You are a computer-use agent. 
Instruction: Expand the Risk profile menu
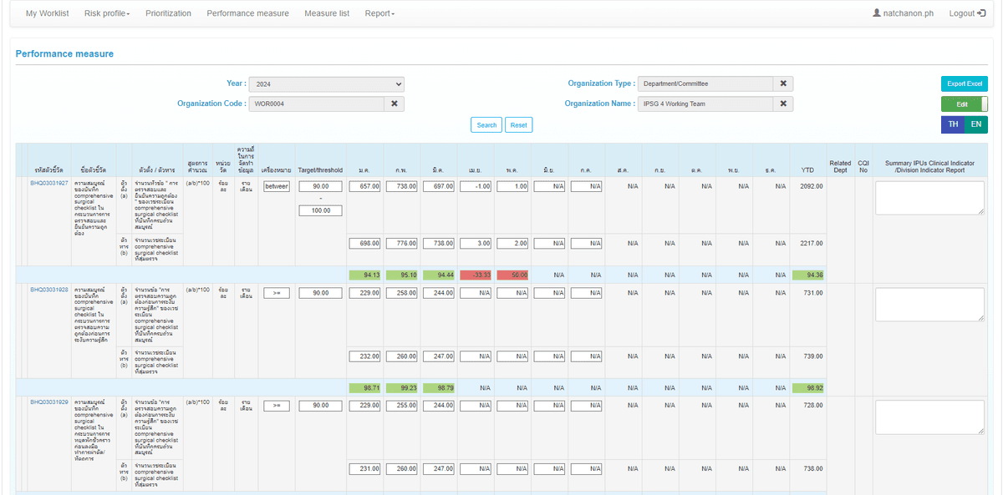coord(107,13)
